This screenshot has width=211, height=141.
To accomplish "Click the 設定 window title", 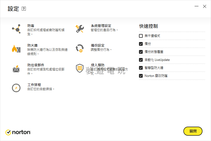I will 13,9.
